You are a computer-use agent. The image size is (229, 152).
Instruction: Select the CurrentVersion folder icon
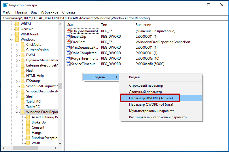click(23, 50)
